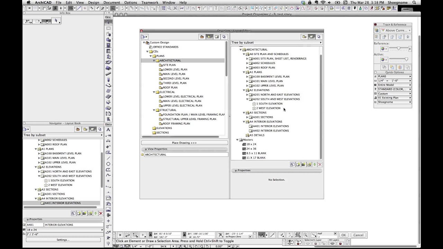Click the Layout Book icon in the Organizer's right pane
Screen dimensions: 443x249
coord(311,37)
